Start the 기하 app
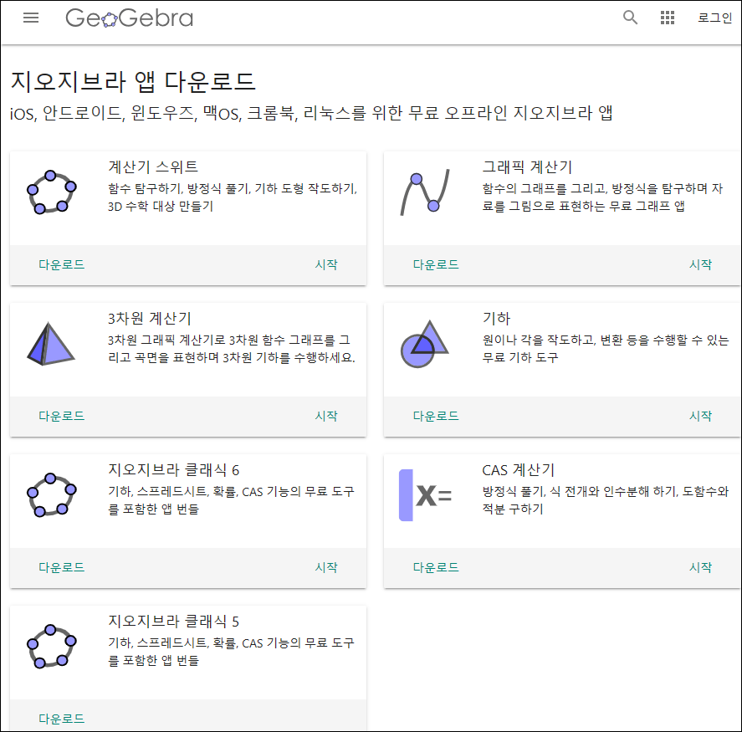 (x=700, y=416)
